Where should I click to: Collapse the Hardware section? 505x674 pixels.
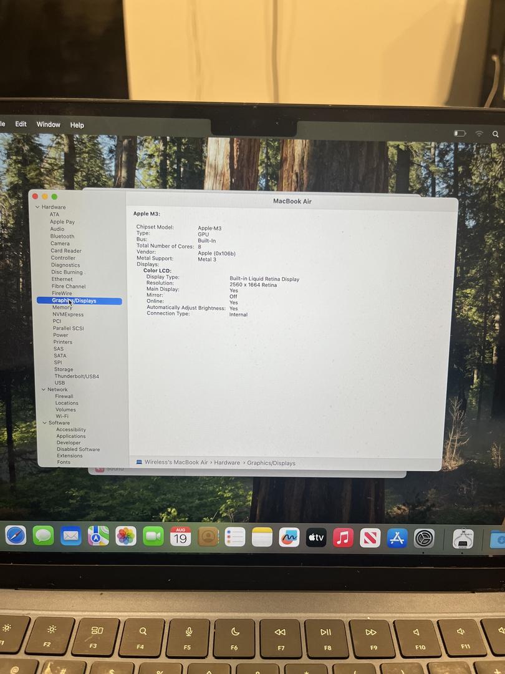pos(37,207)
